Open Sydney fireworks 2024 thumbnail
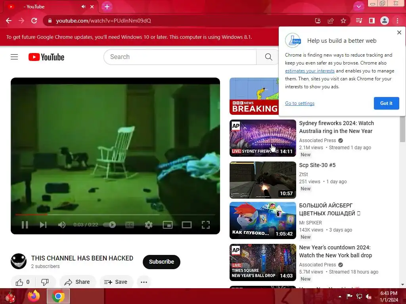Screen dimensions: 406x304 262,138
